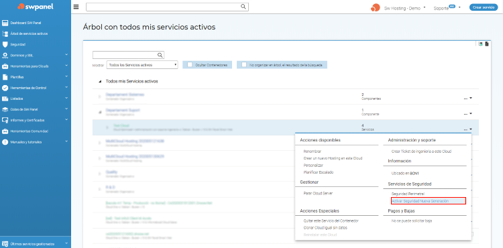Click the Dashboard SW Panel sidebar icon

[5, 23]
